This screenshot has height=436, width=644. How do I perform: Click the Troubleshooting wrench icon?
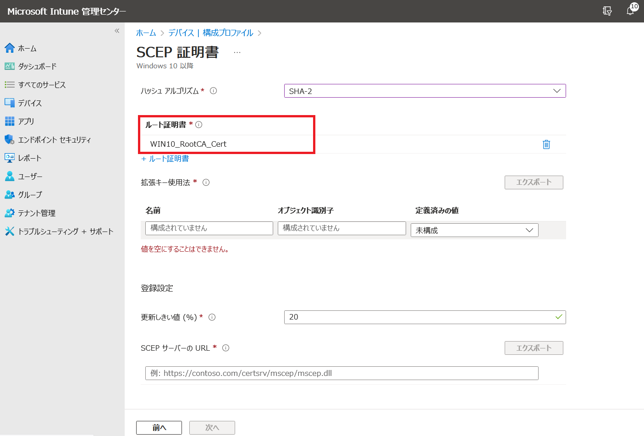10,231
